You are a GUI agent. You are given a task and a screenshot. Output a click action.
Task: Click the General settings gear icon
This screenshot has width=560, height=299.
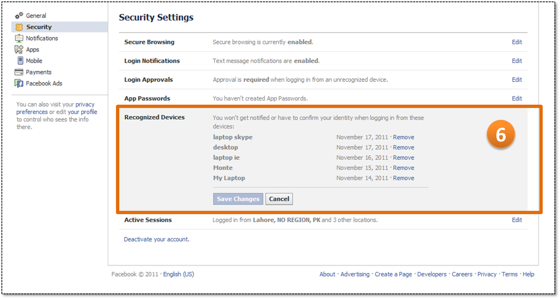19,15
